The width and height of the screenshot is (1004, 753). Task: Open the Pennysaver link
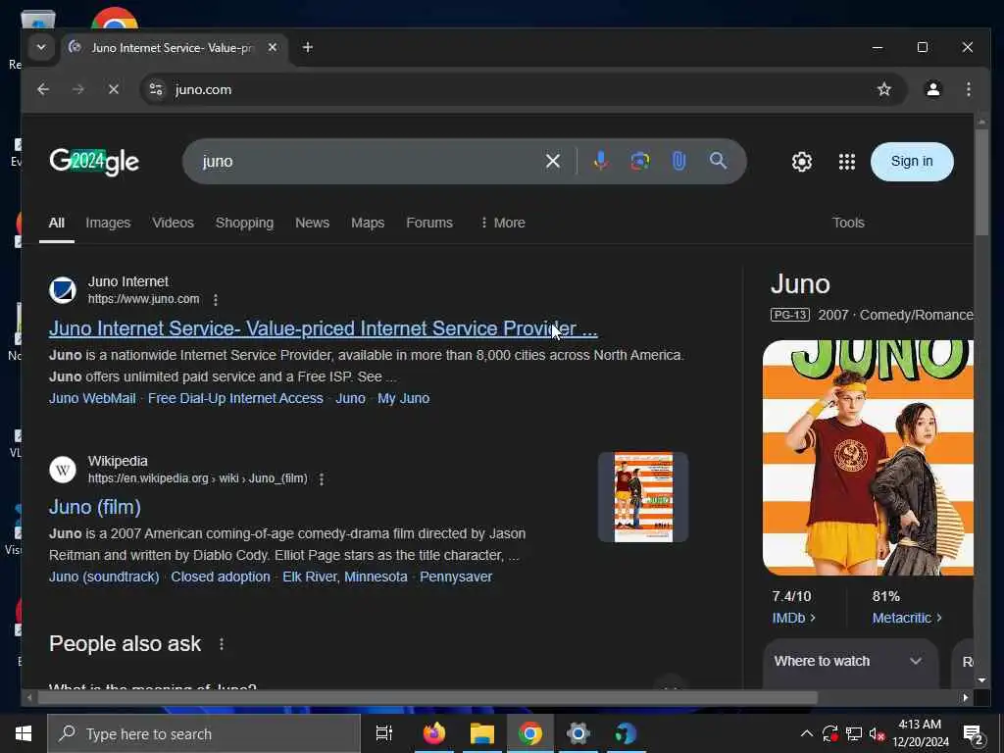(456, 577)
